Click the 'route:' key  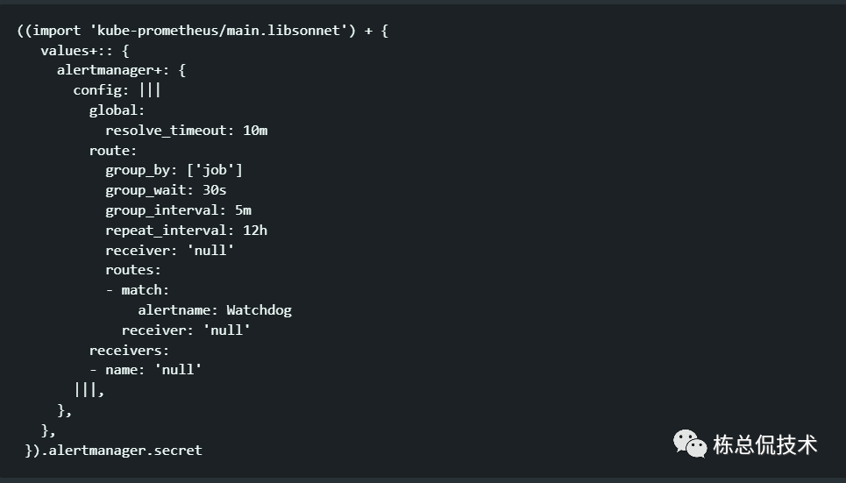[x=113, y=151]
